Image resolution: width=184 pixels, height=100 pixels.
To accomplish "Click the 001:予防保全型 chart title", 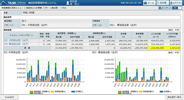I will [16, 52].
